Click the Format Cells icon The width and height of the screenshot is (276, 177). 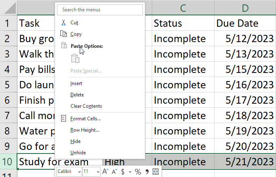(x=64, y=119)
